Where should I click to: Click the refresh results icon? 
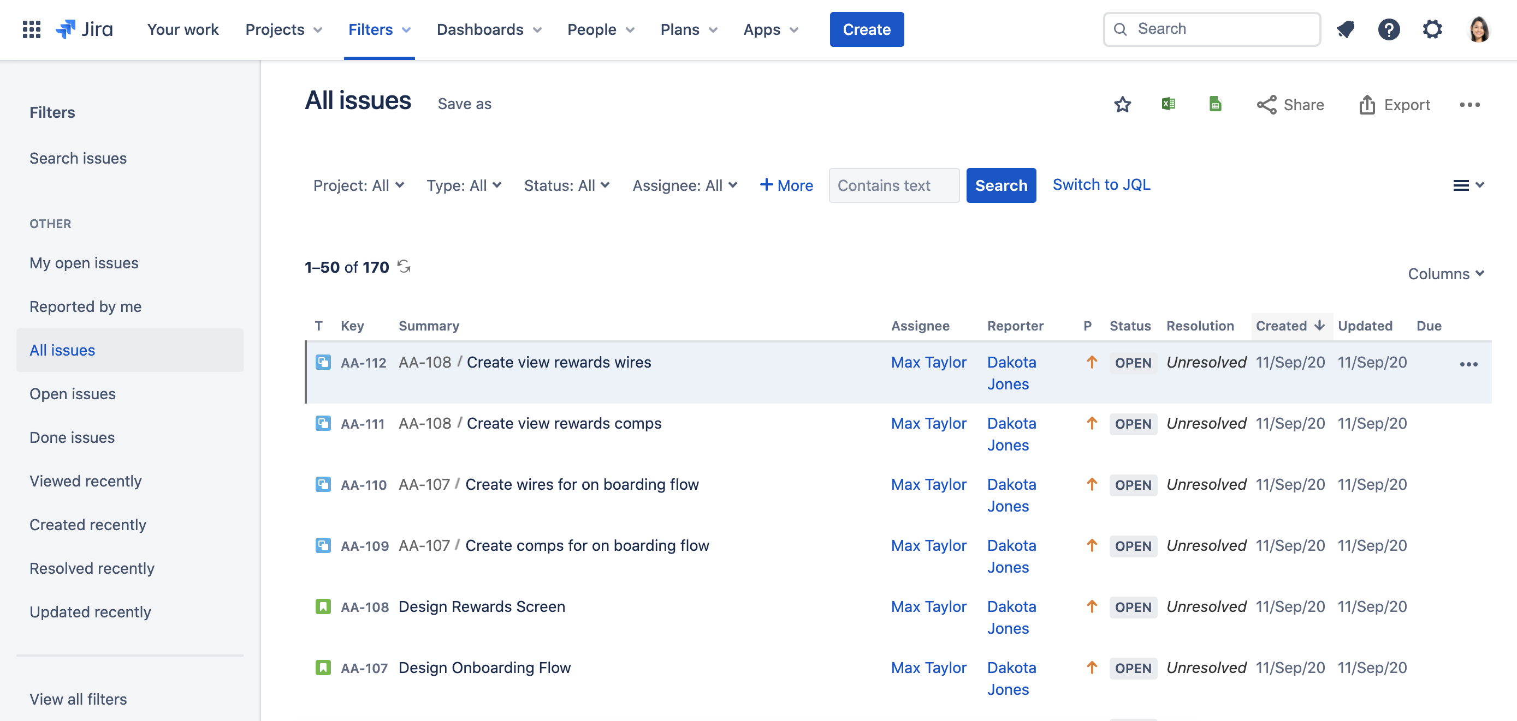point(404,266)
